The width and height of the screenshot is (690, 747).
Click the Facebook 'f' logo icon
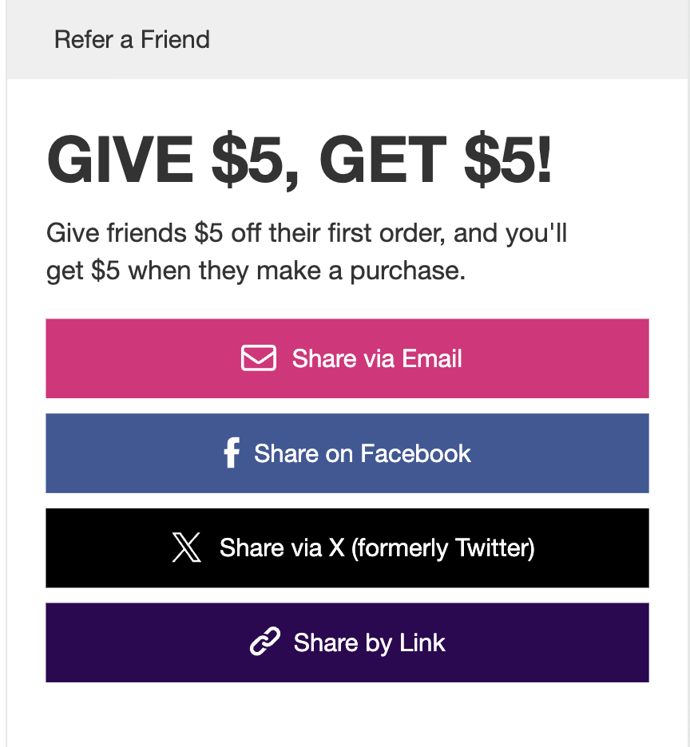click(x=232, y=453)
